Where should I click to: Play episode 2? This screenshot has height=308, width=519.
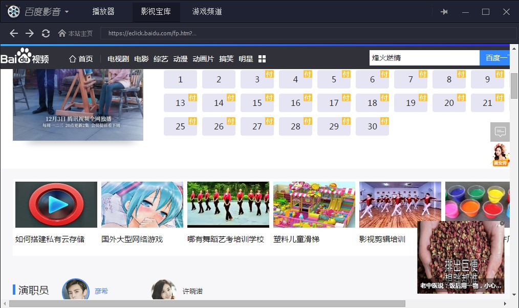point(219,79)
